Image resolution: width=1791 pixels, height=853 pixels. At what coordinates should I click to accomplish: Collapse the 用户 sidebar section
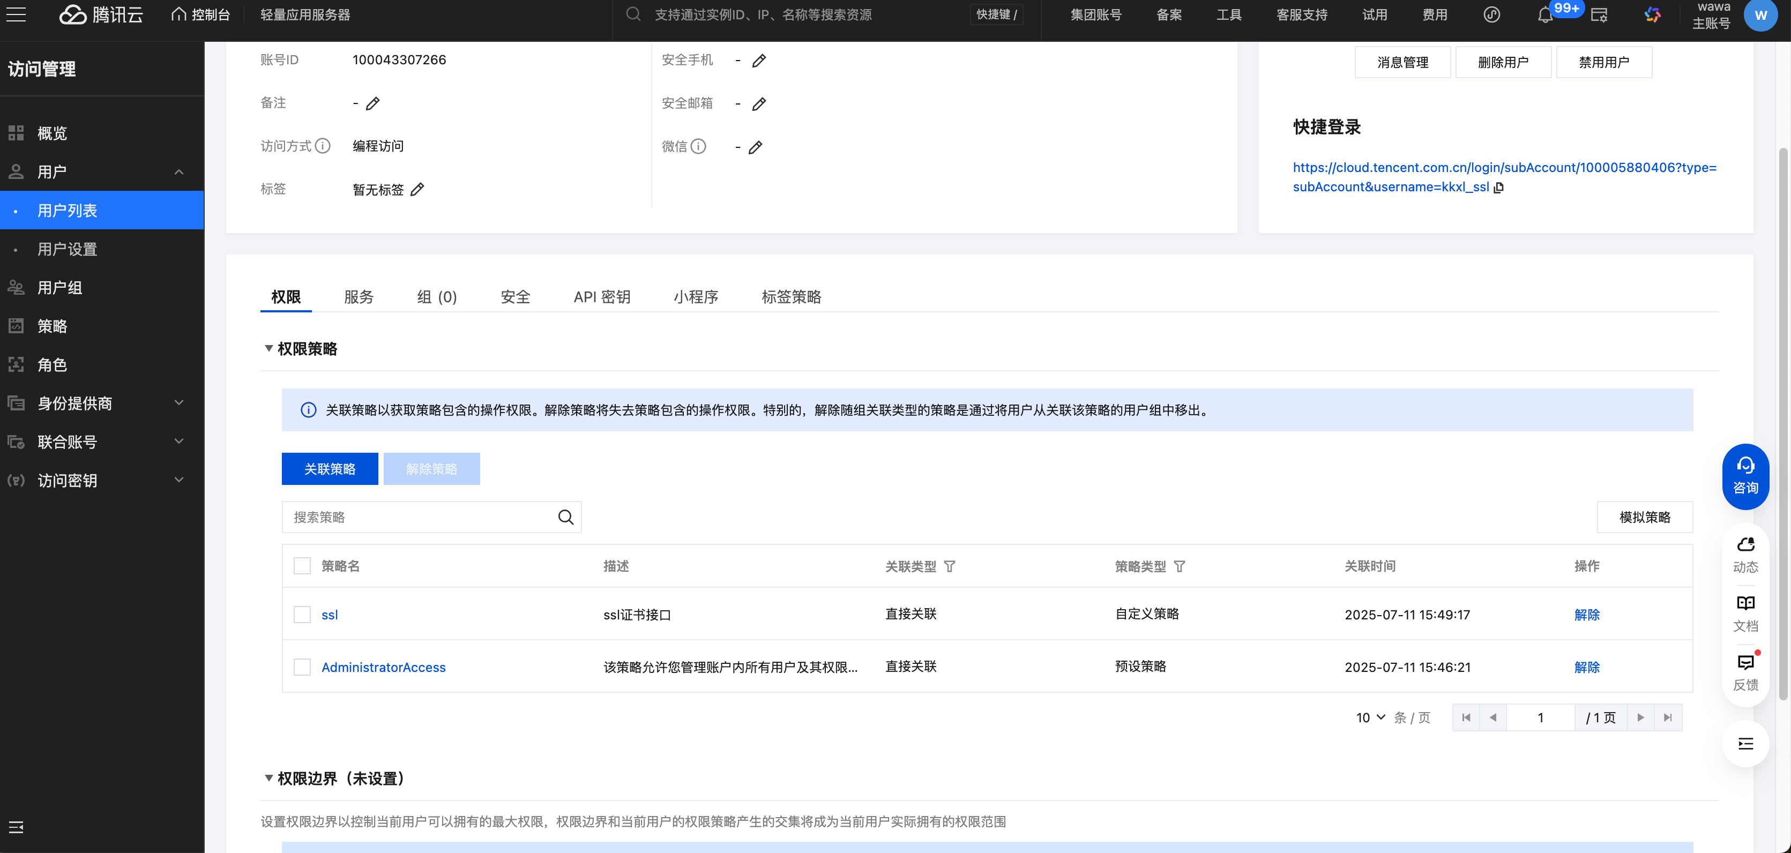pos(178,171)
